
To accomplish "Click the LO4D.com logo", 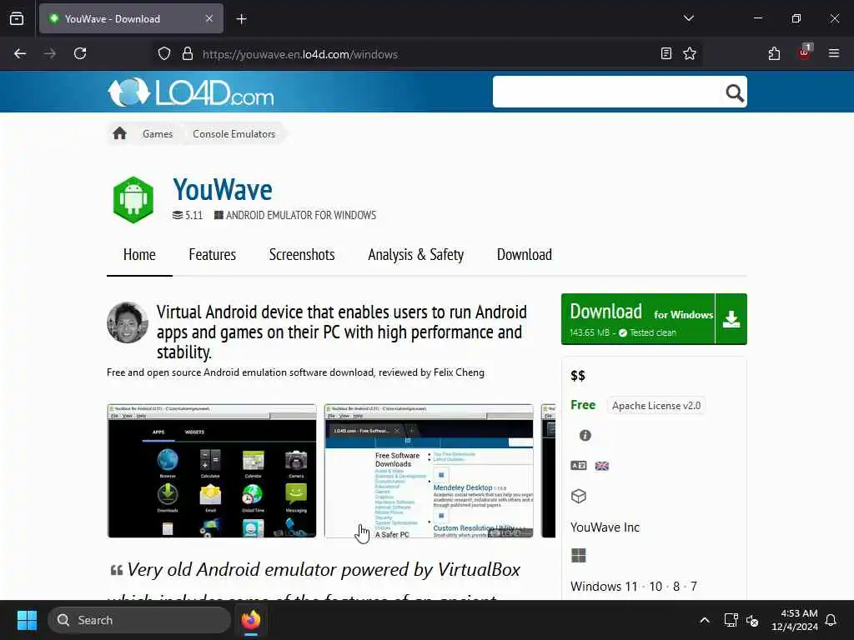I will tap(191, 92).
